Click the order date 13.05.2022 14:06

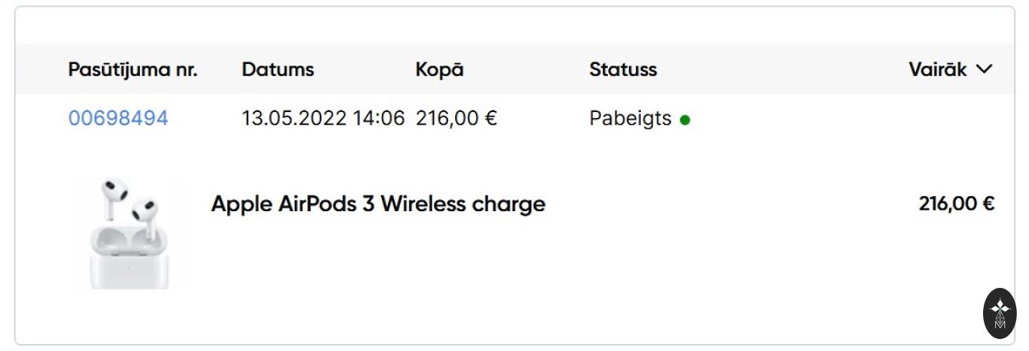pos(322,118)
